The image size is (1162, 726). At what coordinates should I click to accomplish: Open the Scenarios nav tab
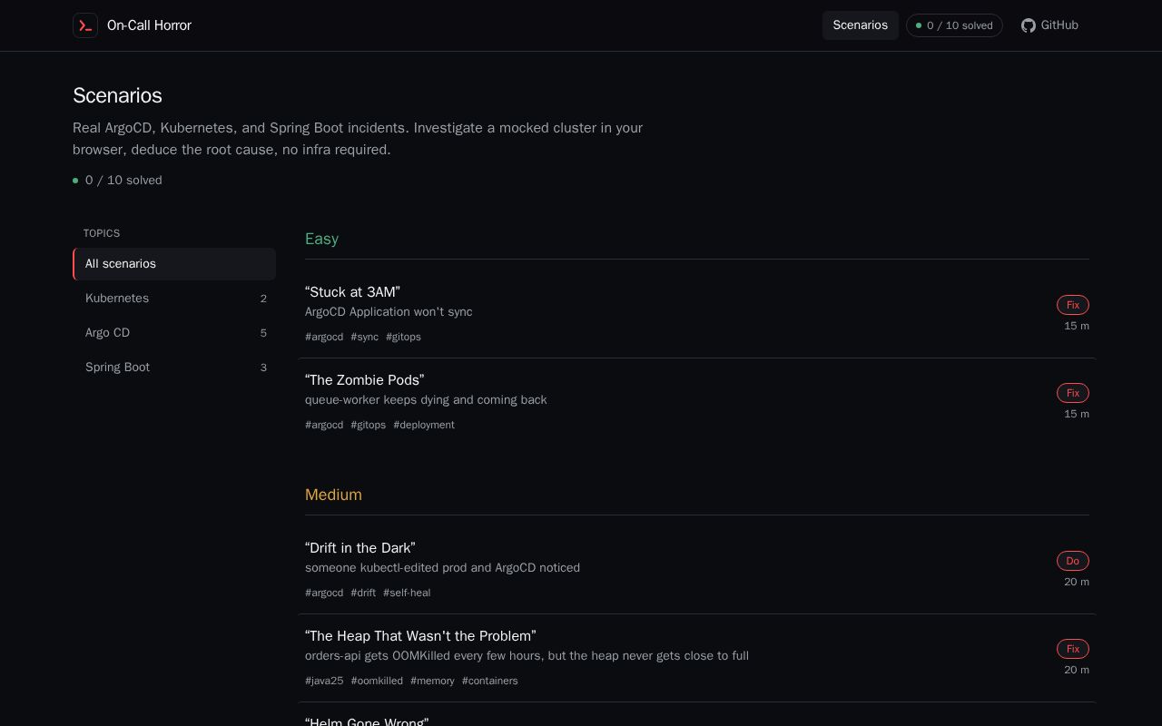[861, 25]
